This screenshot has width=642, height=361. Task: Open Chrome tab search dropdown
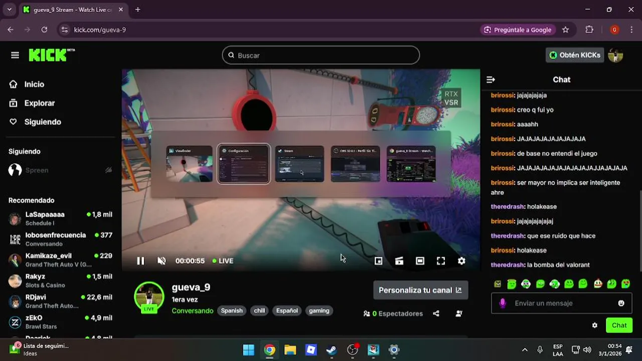point(9,10)
